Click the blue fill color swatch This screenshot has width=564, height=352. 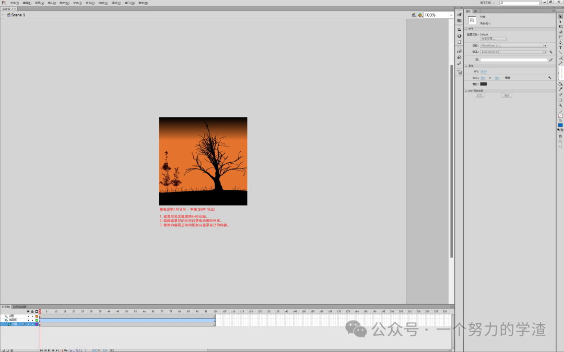560,125
